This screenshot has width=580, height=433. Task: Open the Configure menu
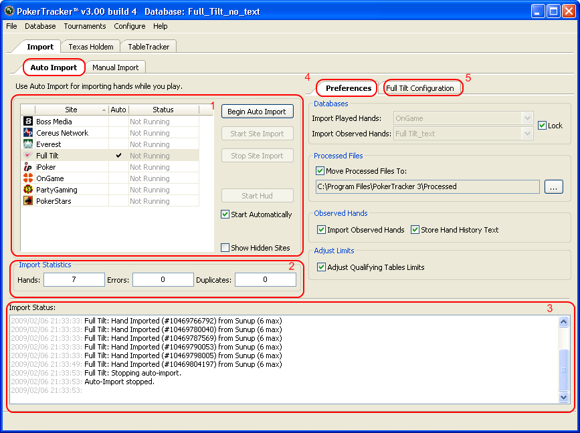click(130, 26)
